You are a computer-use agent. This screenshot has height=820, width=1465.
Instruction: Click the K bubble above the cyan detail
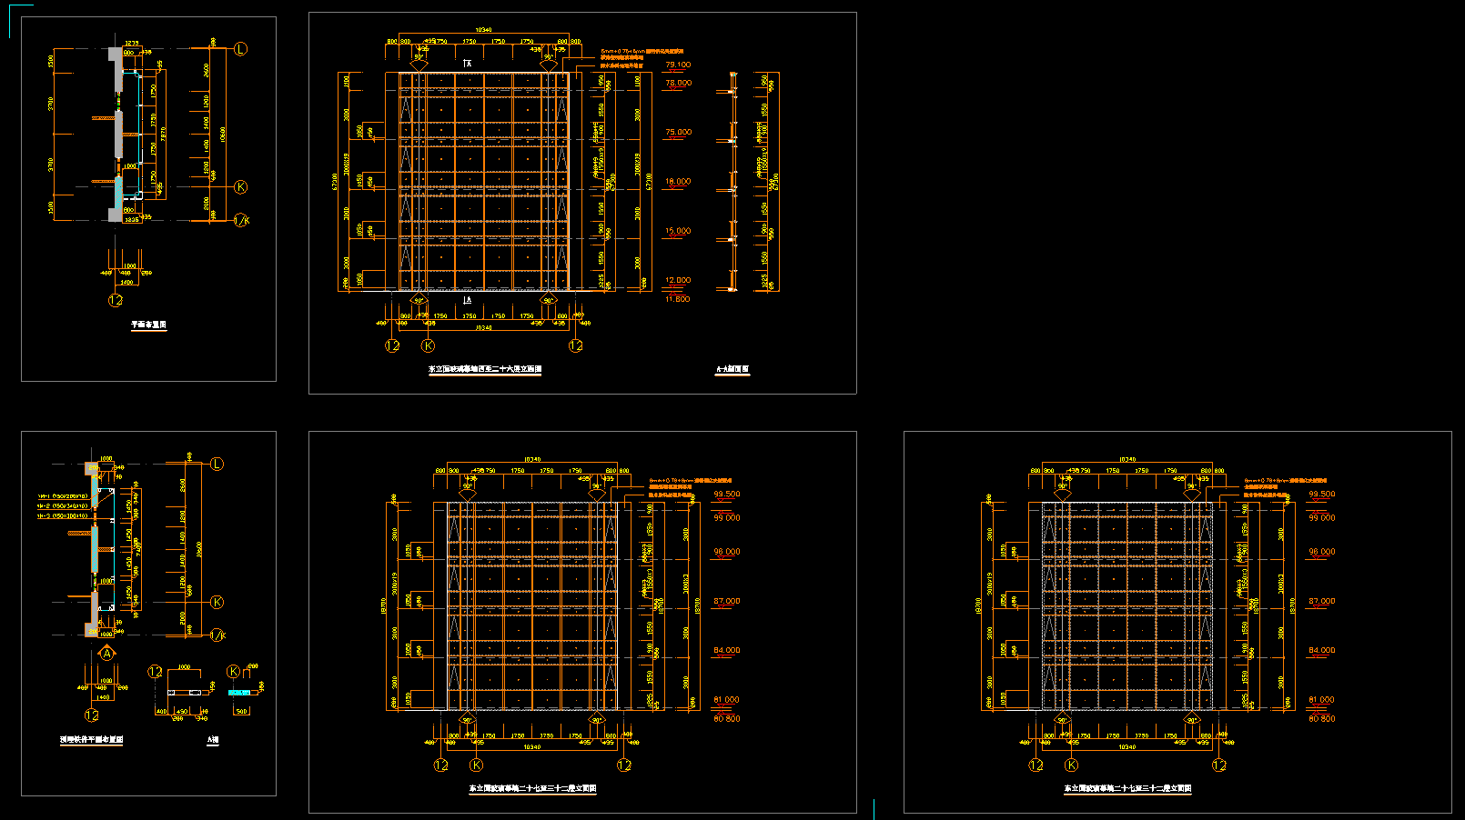click(234, 672)
